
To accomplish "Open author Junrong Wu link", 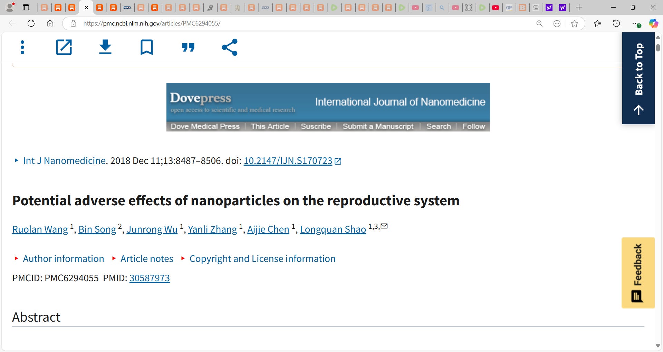I will click(x=152, y=229).
